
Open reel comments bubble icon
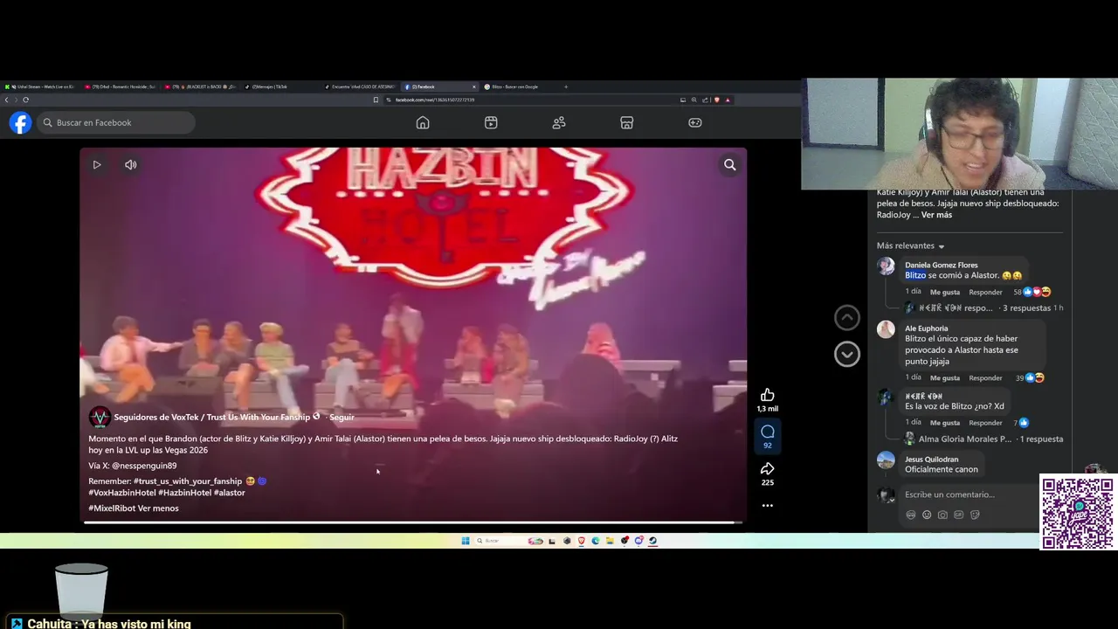[768, 432]
